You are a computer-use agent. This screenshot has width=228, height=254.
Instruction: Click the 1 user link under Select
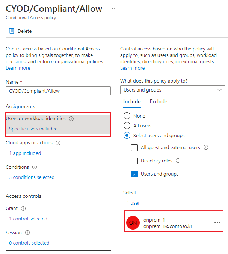133,203
